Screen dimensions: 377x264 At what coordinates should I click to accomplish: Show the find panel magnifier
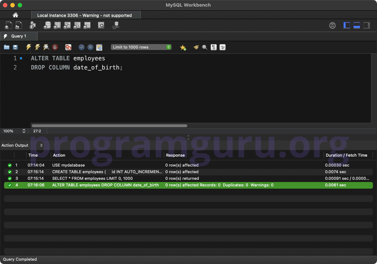tap(205, 47)
